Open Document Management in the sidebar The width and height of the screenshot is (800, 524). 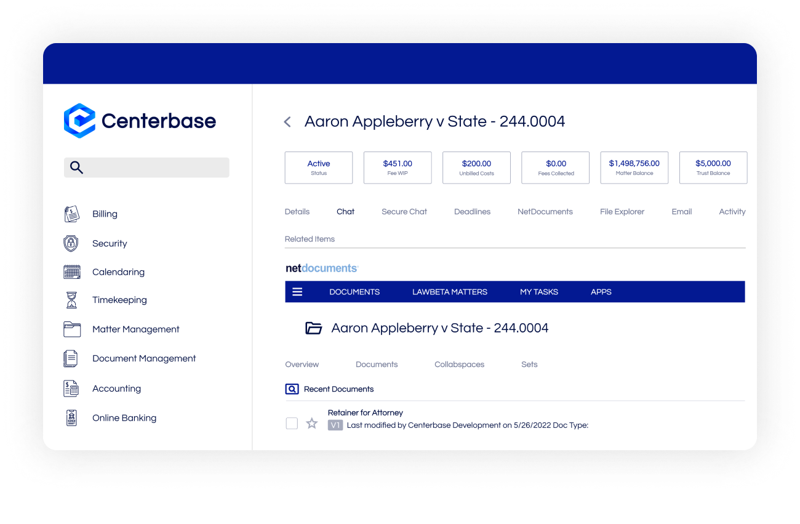click(144, 358)
